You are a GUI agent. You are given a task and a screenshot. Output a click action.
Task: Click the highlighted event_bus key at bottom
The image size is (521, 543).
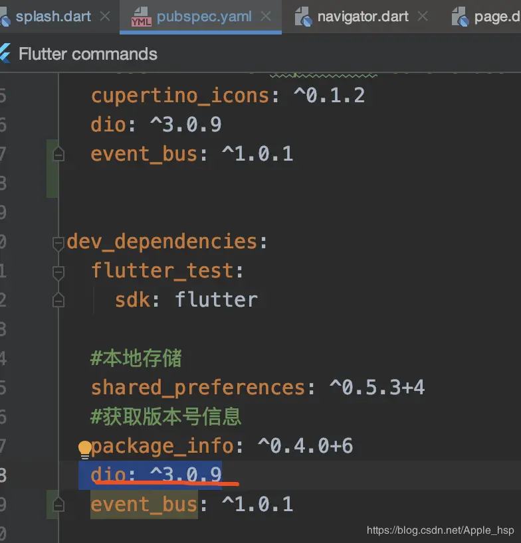pyautogui.click(x=144, y=504)
